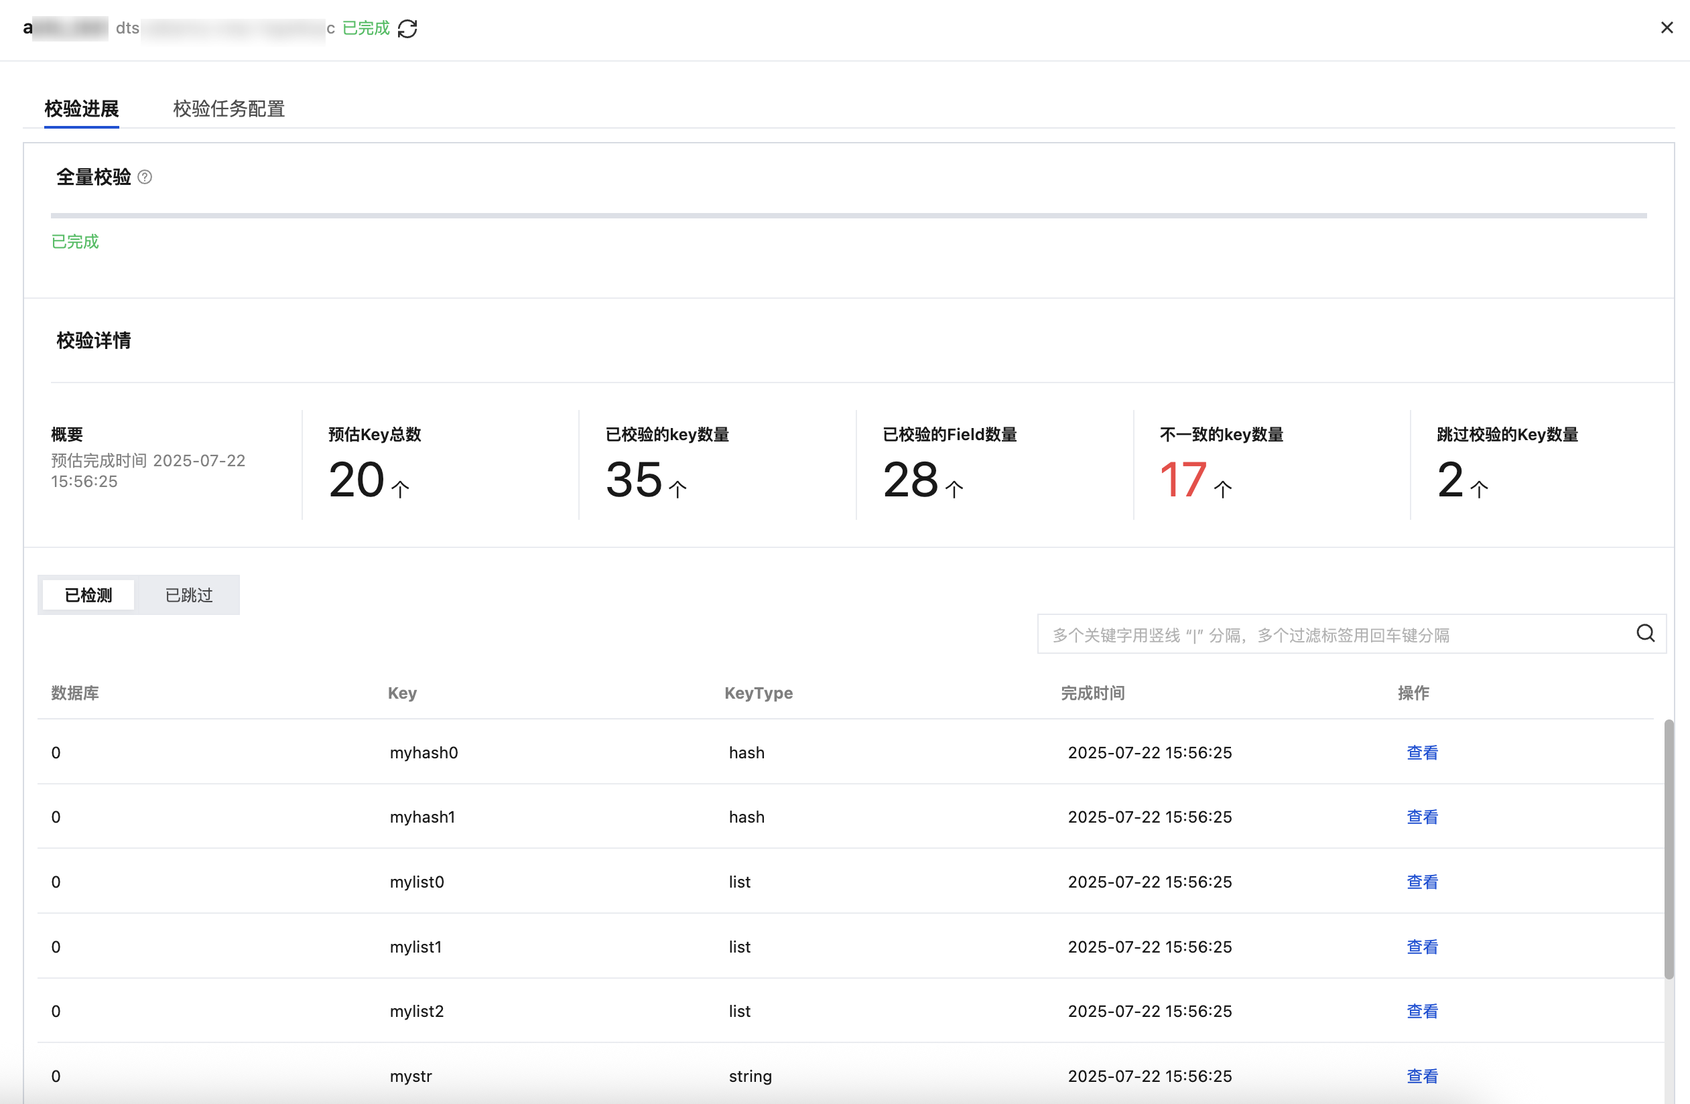Click the 跳过校验的Key数量 value 2
This screenshot has height=1104, width=1690.
coord(1449,480)
